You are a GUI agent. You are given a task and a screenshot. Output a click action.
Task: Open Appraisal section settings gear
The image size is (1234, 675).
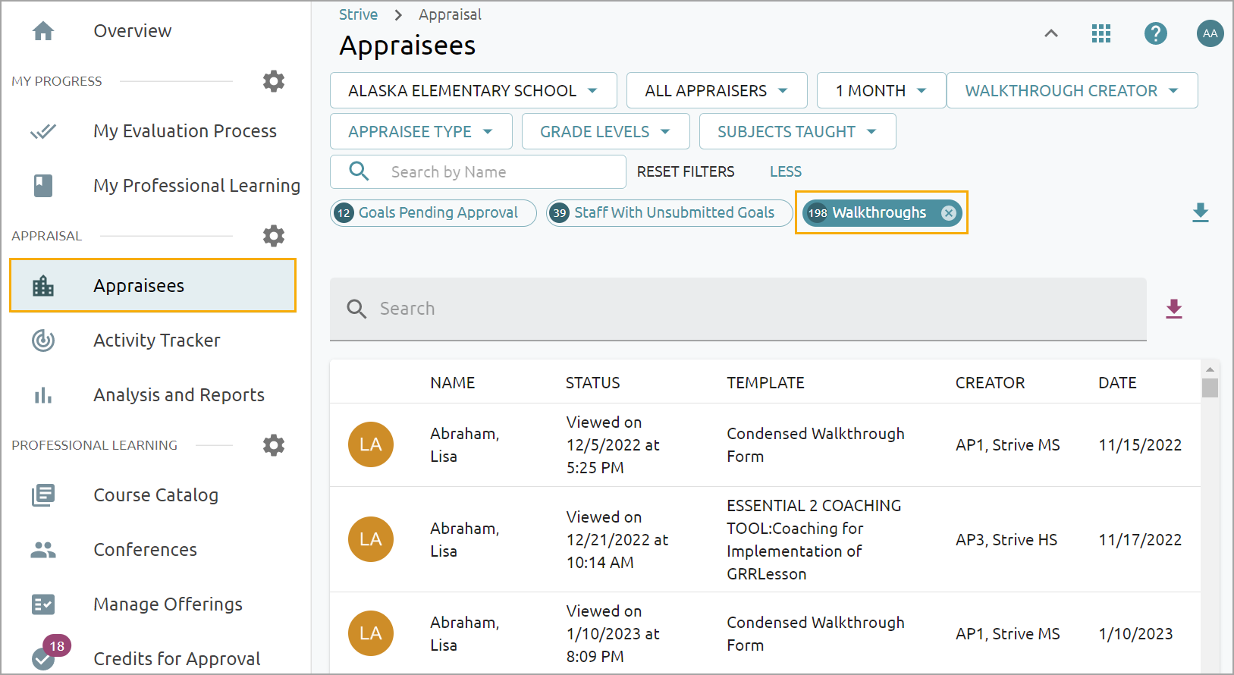click(x=274, y=236)
